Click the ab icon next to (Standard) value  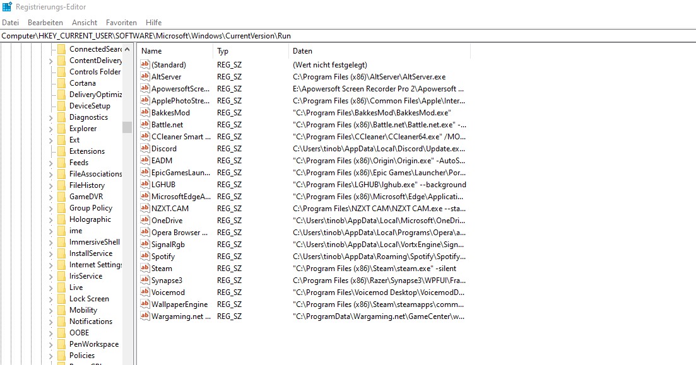click(145, 65)
